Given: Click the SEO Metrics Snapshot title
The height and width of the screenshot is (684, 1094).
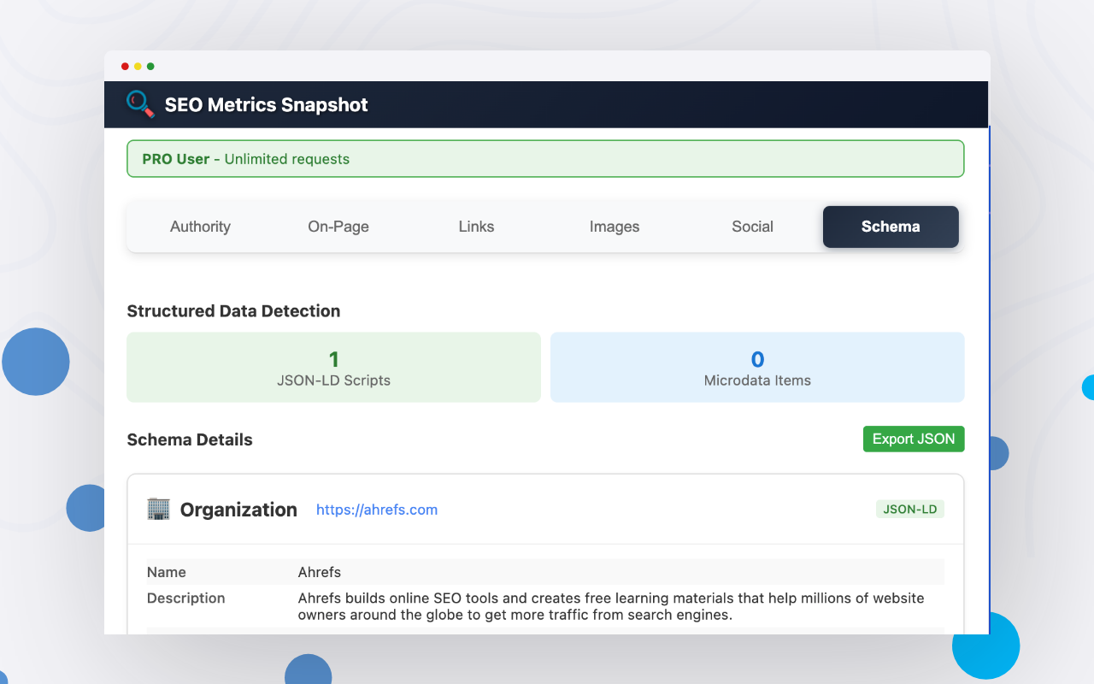Looking at the screenshot, I should click(266, 105).
